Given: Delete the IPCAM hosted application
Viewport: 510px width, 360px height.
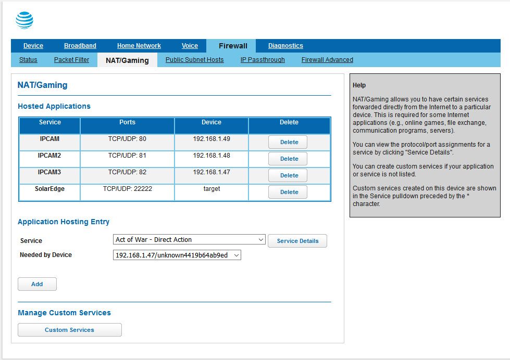Looking at the screenshot, I should (288, 142).
